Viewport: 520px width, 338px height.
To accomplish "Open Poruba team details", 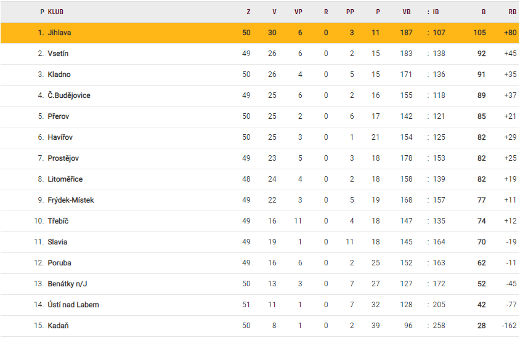I will (59, 263).
